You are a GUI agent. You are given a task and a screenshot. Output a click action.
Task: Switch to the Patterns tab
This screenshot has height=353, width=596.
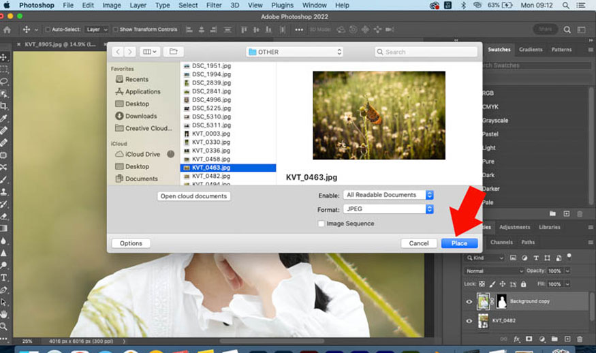pyautogui.click(x=561, y=50)
